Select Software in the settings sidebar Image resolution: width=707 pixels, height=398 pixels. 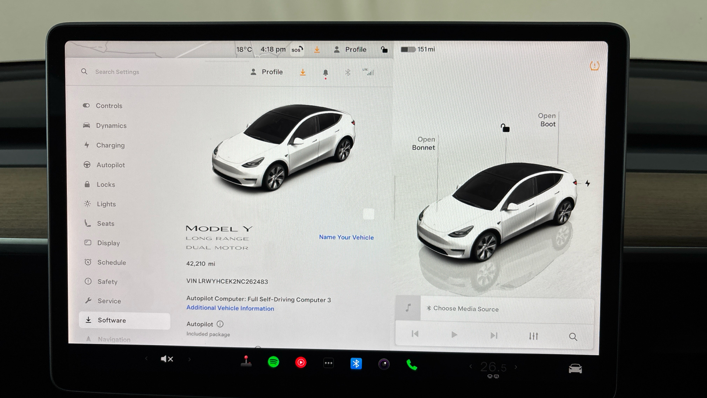124,321
